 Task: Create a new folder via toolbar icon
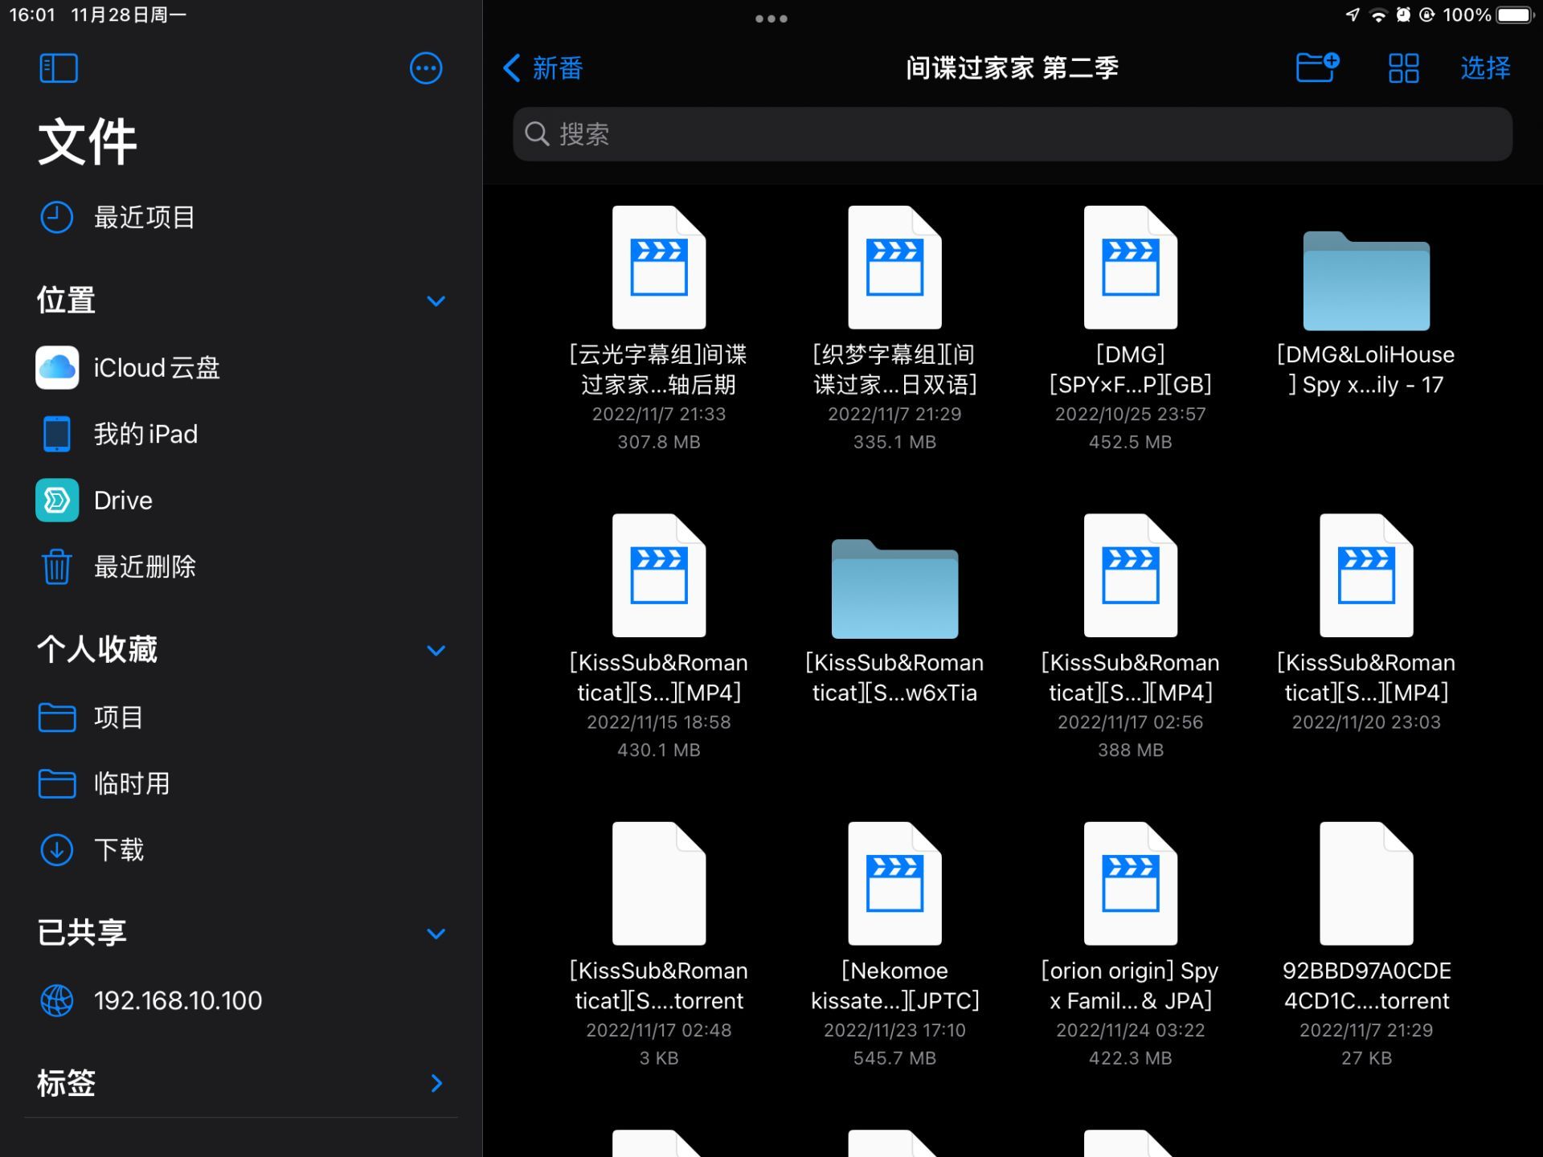point(1316,67)
